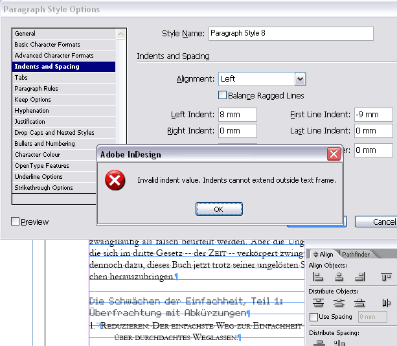The image size is (397, 346).
Task: Click the First Line Indent field
Action: [x=374, y=115]
